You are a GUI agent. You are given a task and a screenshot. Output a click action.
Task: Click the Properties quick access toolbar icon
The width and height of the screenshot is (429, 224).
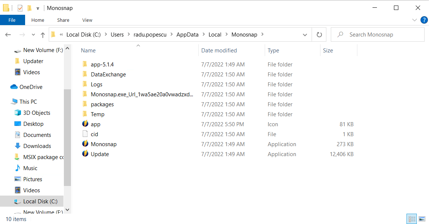(20, 8)
